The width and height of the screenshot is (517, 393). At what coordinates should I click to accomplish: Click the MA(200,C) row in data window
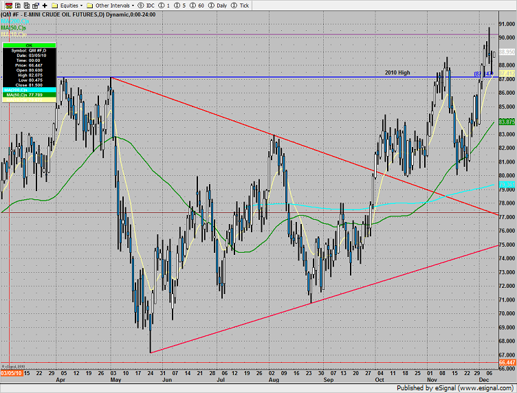30,89
